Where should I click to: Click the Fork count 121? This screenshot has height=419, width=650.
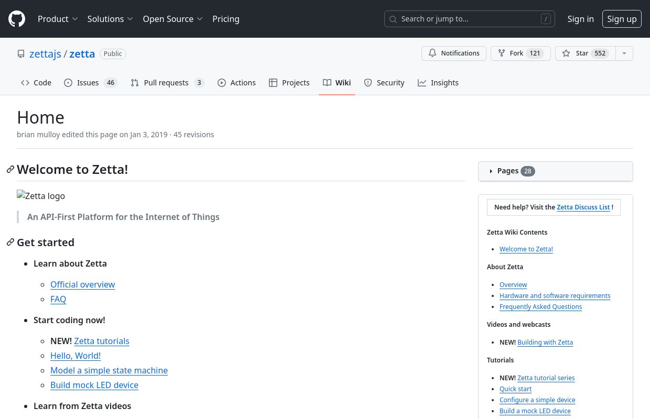click(x=535, y=53)
